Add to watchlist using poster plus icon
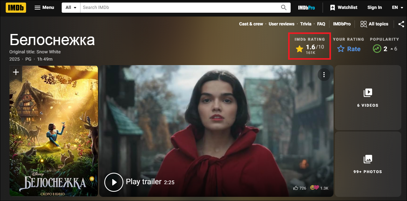The width and height of the screenshot is (407, 201). pyautogui.click(x=16, y=72)
